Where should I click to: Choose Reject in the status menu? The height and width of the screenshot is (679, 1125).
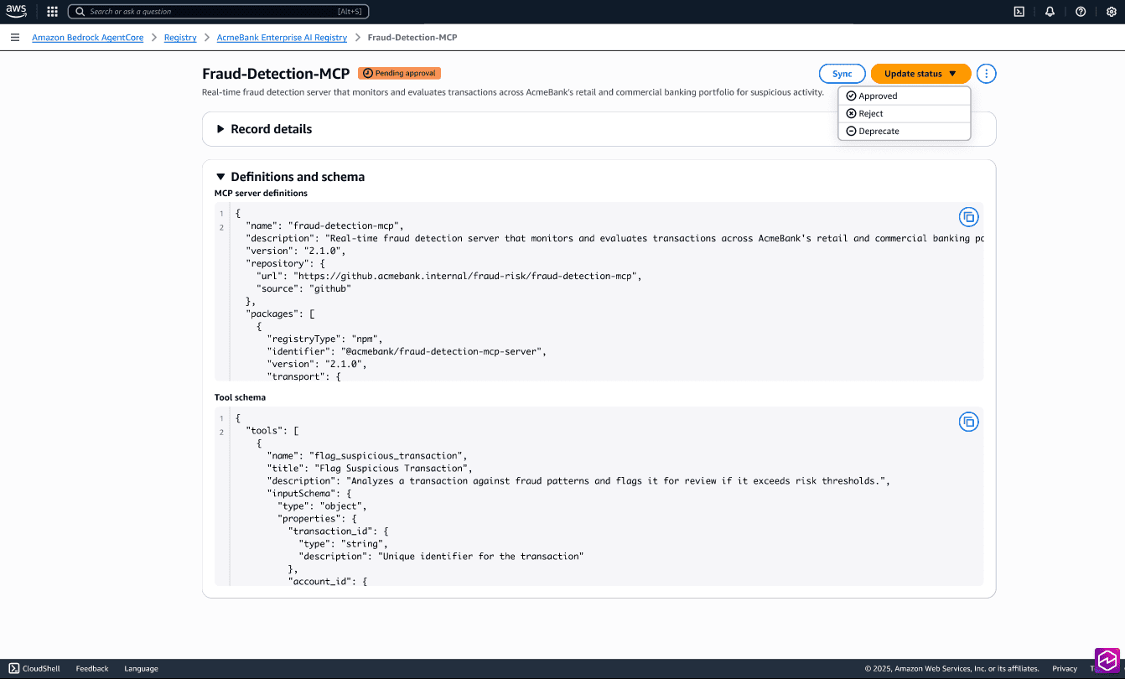tap(871, 114)
